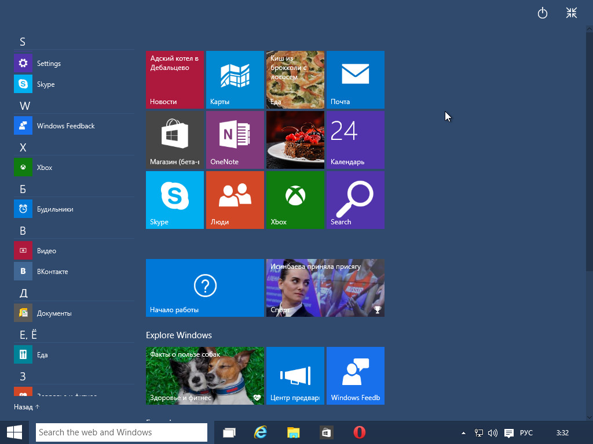Image resolution: width=593 pixels, height=444 pixels.
Task: Open the Начало работы tile
Action: point(205,288)
